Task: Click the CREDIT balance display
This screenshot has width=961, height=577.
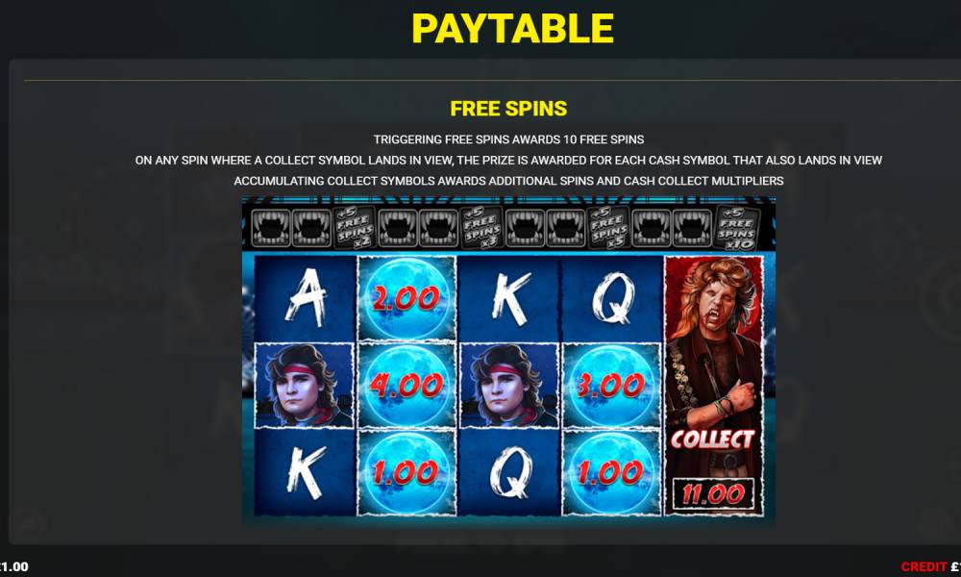Action: click(930, 566)
